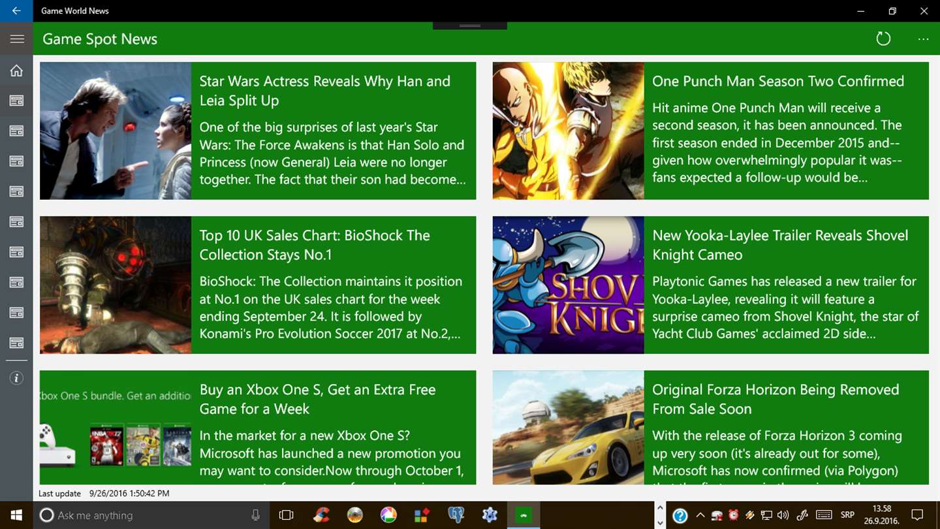Open the blue gear taskbar application
This screenshot has height=529, width=940.
pos(490,515)
